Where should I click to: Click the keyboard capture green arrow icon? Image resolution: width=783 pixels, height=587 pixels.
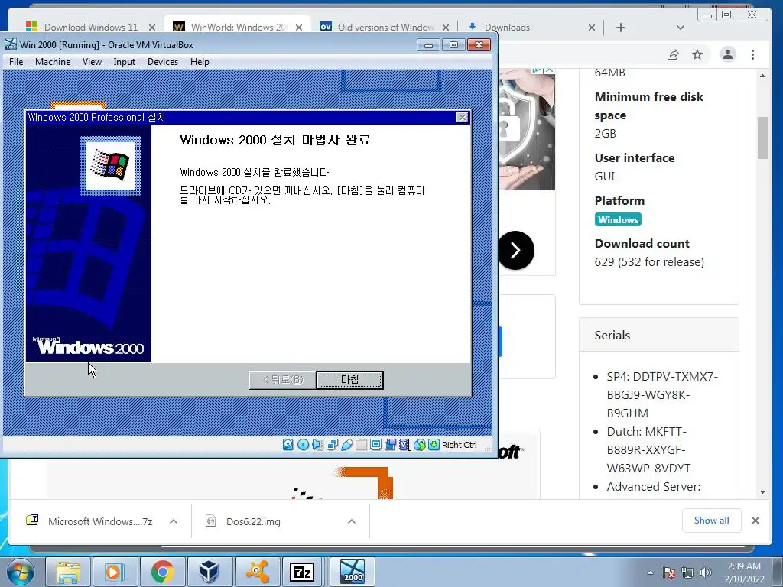tap(434, 445)
